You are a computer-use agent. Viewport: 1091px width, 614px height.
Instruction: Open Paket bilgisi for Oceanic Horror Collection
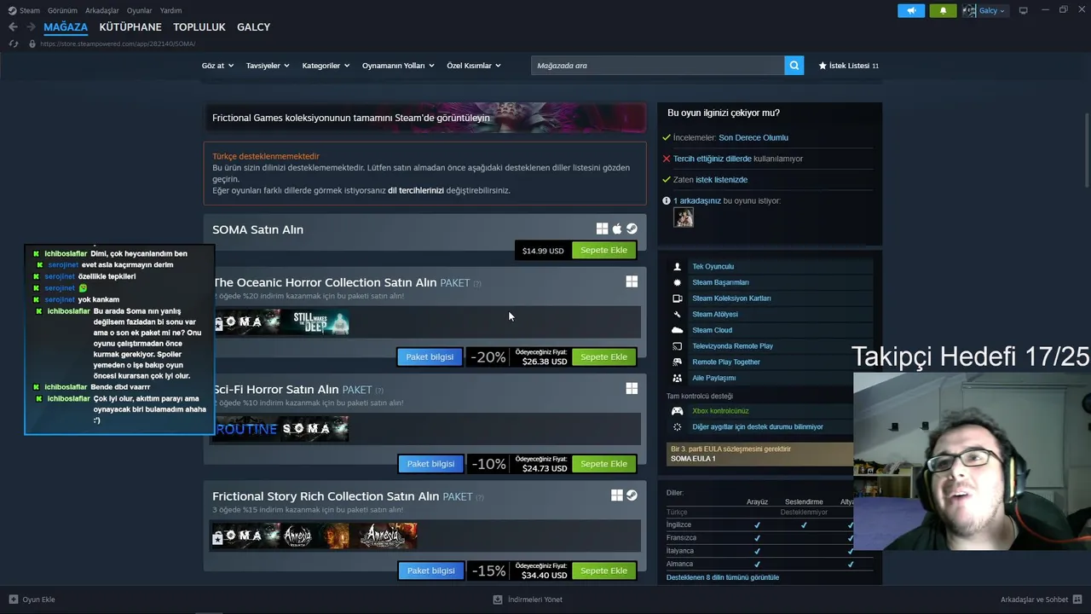click(x=430, y=357)
